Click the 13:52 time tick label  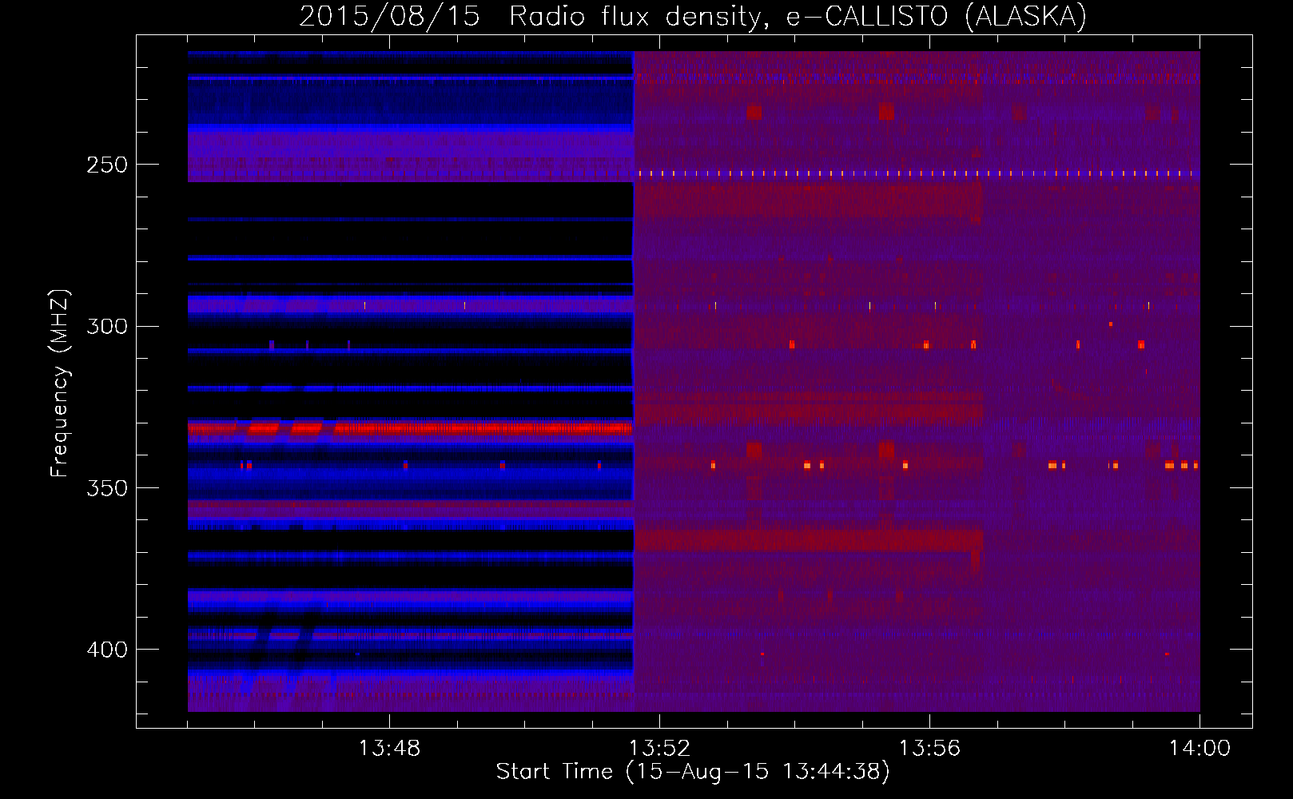[x=659, y=749]
